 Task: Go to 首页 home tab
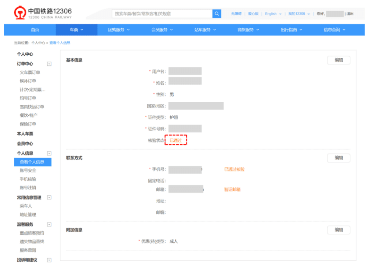(x=35, y=30)
